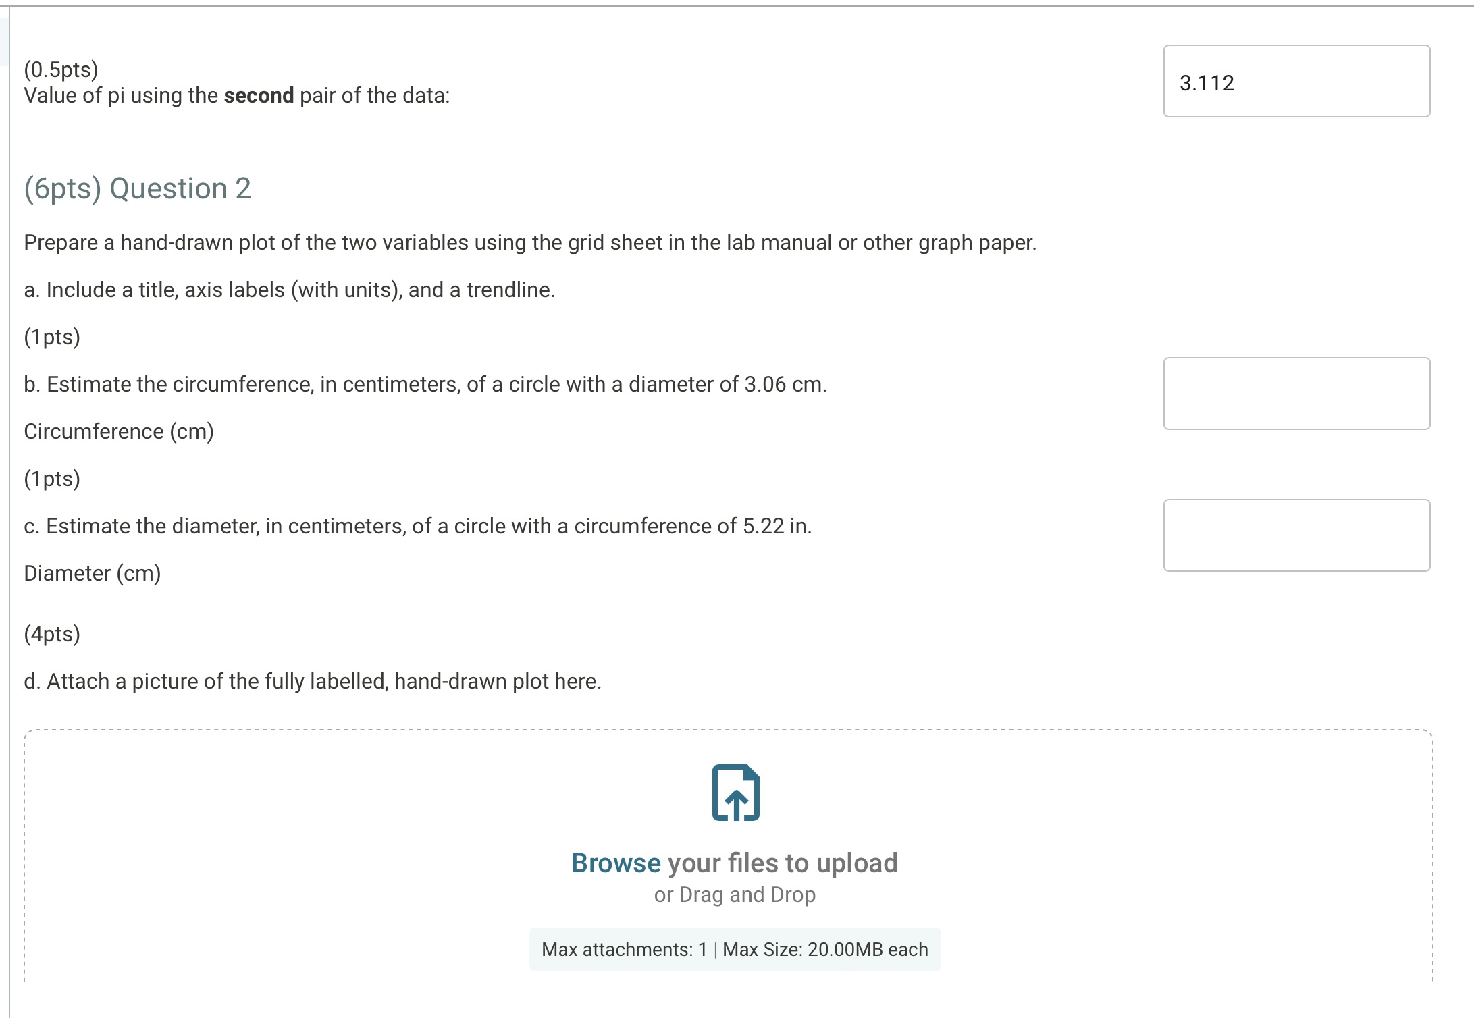
Task: Click the (1pts) label above part b
Action: pyautogui.click(x=51, y=336)
